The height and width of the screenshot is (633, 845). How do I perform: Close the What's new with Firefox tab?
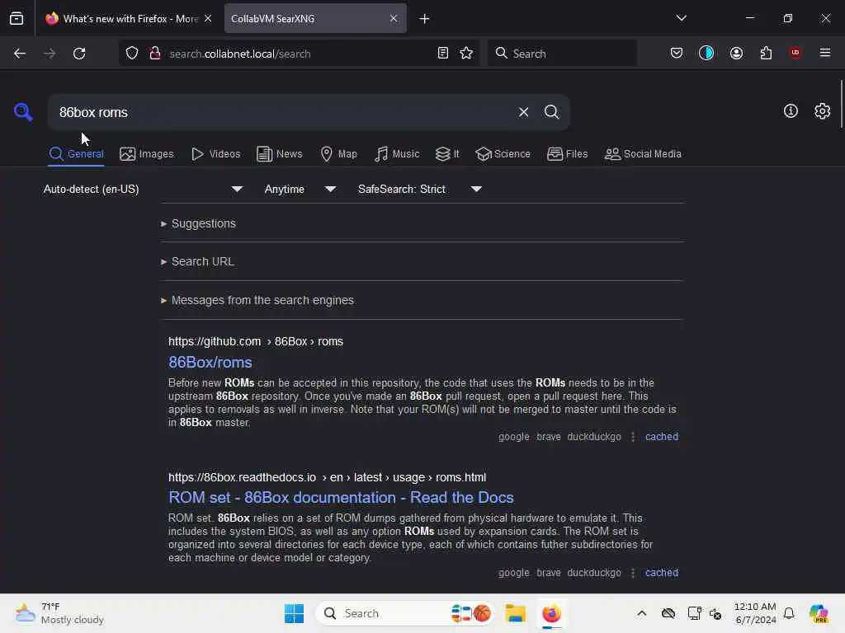(x=207, y=18)
